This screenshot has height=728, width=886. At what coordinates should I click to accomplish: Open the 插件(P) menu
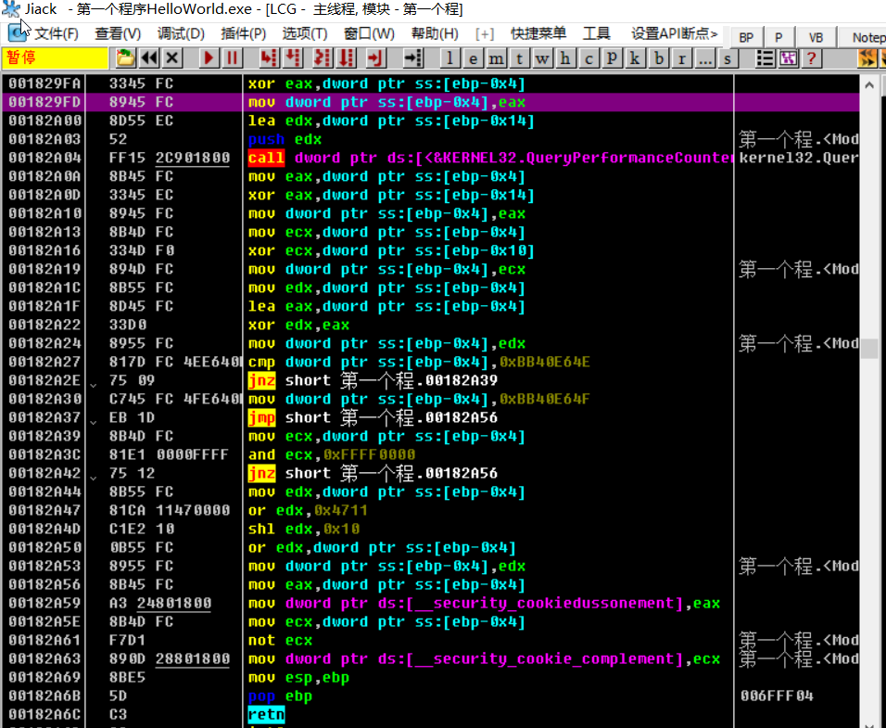244,34
